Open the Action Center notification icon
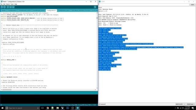 (193, 108)
